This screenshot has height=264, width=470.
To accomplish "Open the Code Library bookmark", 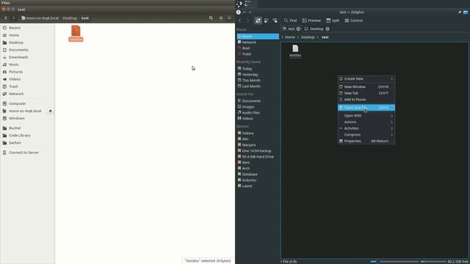I will coord(20,135).
